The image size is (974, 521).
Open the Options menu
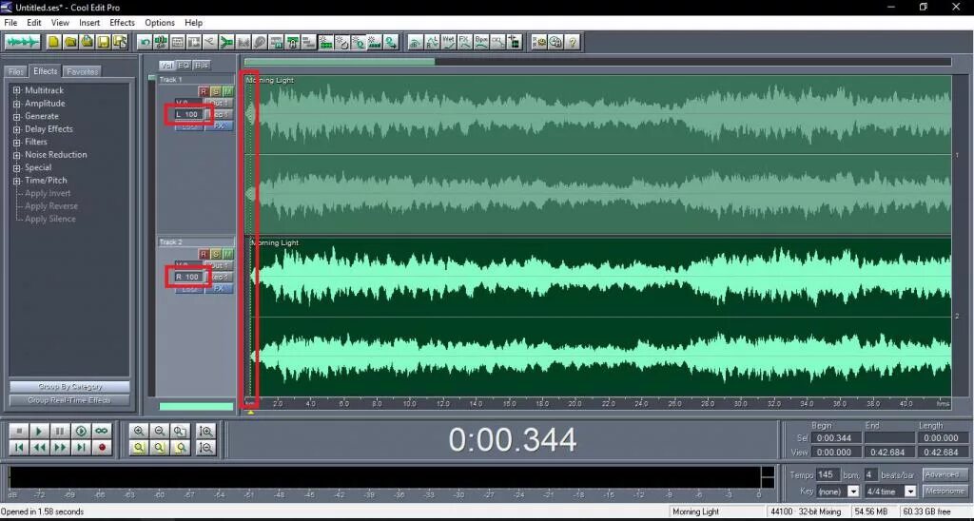coord(160,23)
